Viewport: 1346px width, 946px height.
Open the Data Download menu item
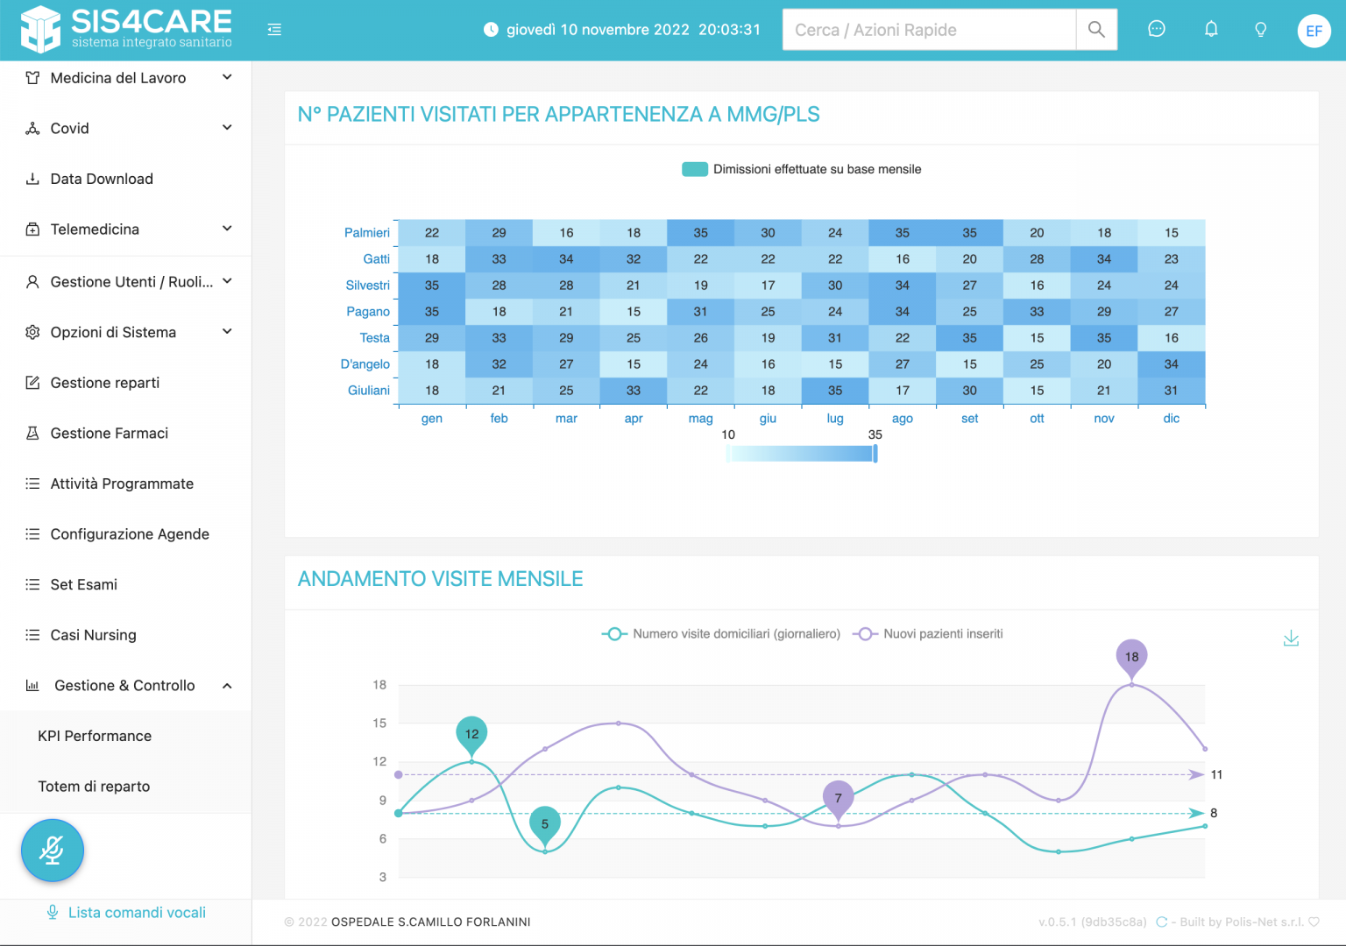point(102,179)
